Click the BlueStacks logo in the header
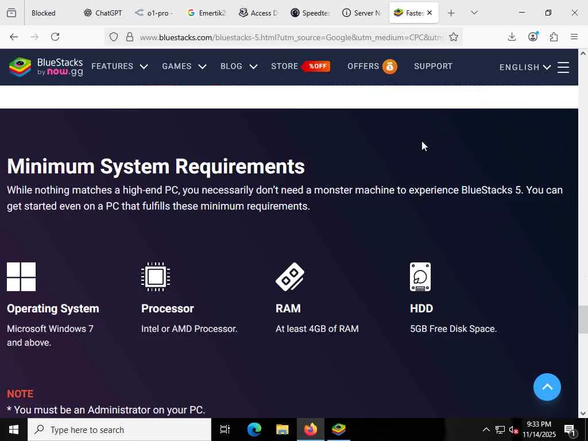The width and height of the screenshot is (588, 441). 46,67
